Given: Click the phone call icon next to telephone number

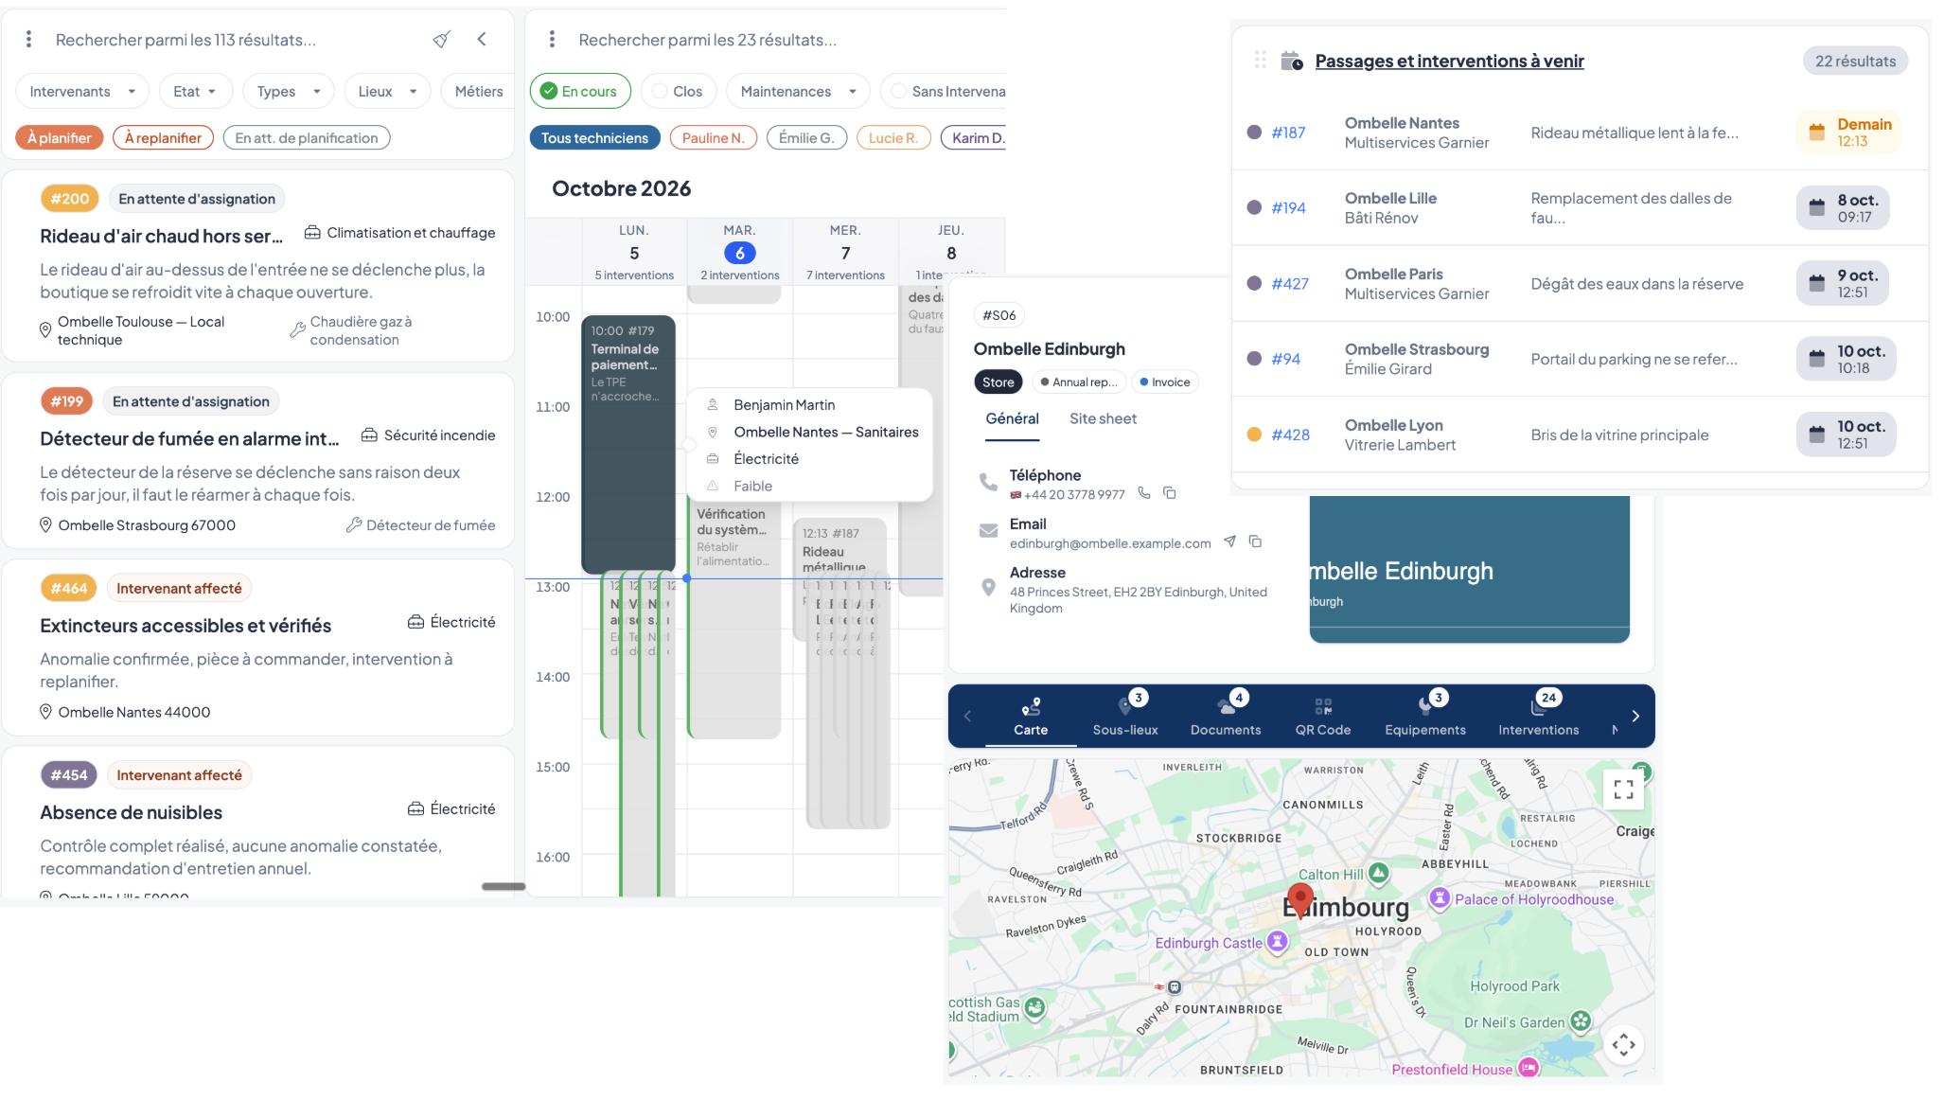Looking at the screenshot, I should click(1144, 493).
